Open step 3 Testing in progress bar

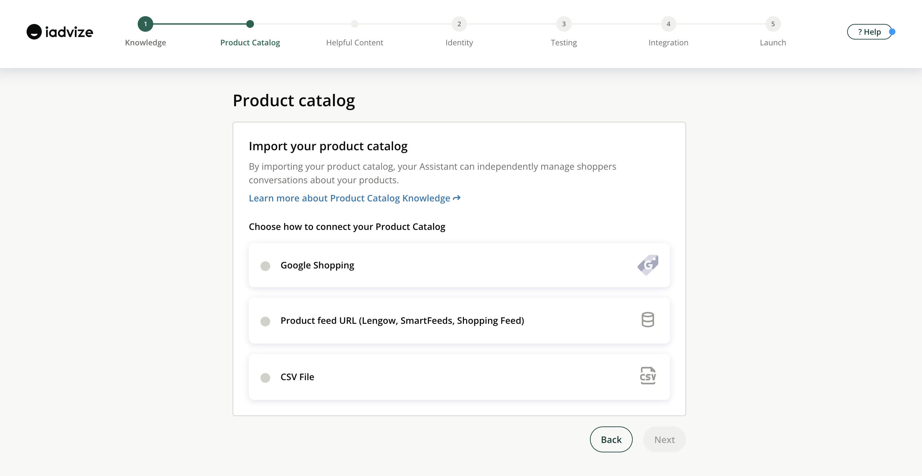click(x=563, y=24)
